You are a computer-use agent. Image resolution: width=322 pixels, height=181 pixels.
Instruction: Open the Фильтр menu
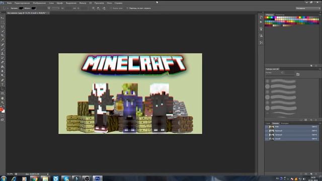(x=83, y=3)
